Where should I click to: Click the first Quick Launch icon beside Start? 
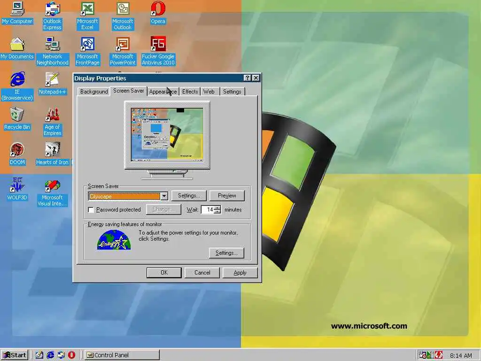(x=39, y=355)
